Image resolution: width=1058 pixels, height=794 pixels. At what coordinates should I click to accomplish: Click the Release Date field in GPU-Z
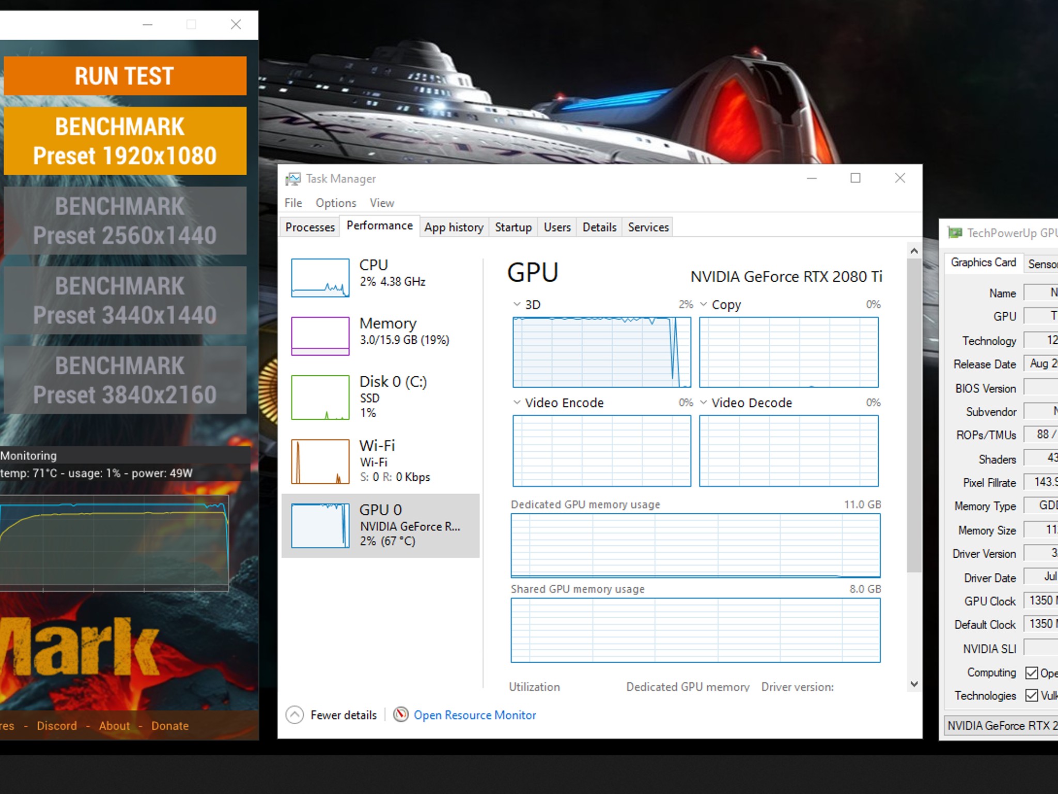click(1040, 363)
